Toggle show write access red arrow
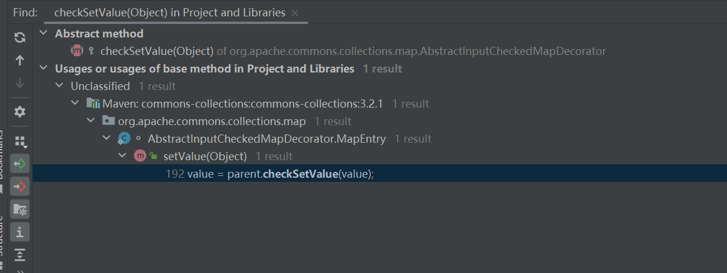 click(x=20, y=186)
